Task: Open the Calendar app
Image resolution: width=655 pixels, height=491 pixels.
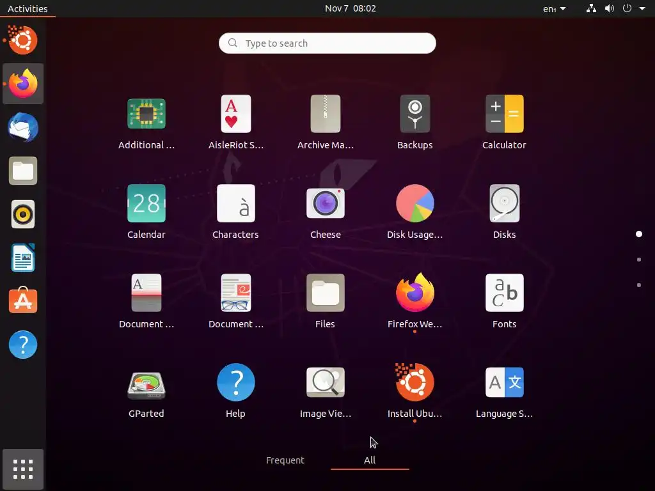Action: (146, 203)
